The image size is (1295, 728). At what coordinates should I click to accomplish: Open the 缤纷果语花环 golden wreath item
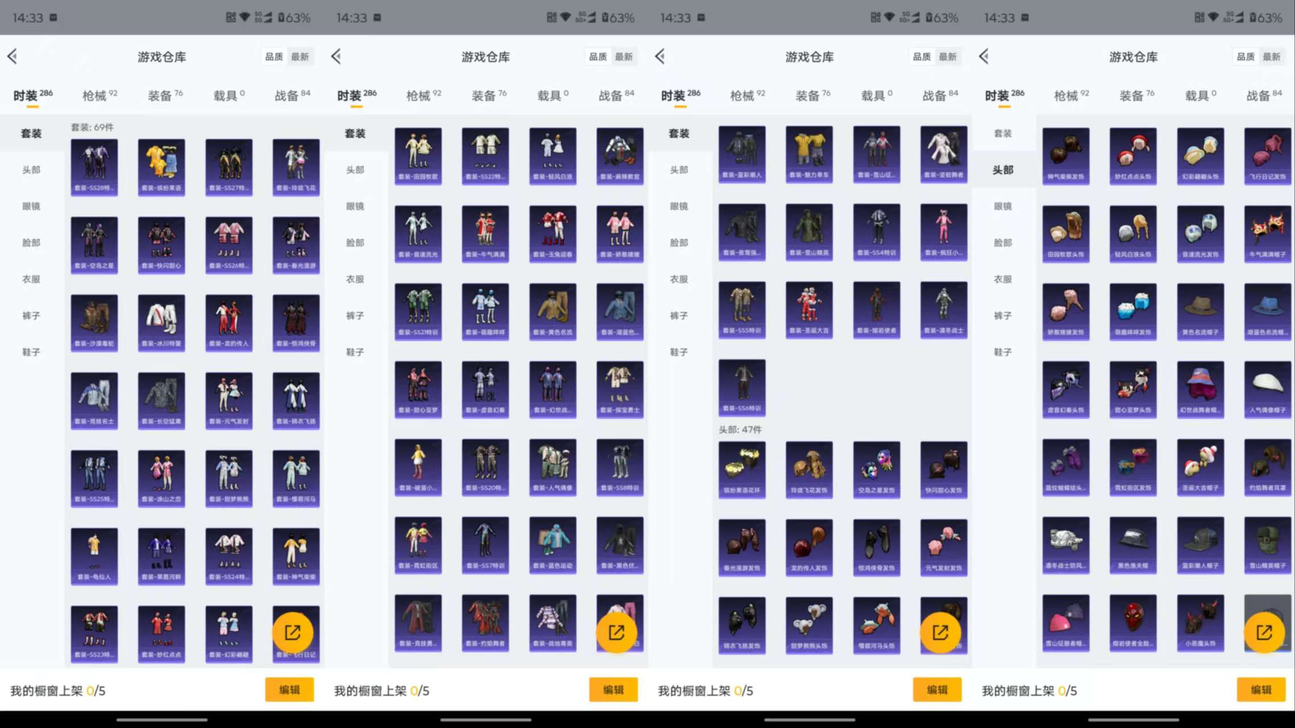(742, 469)
